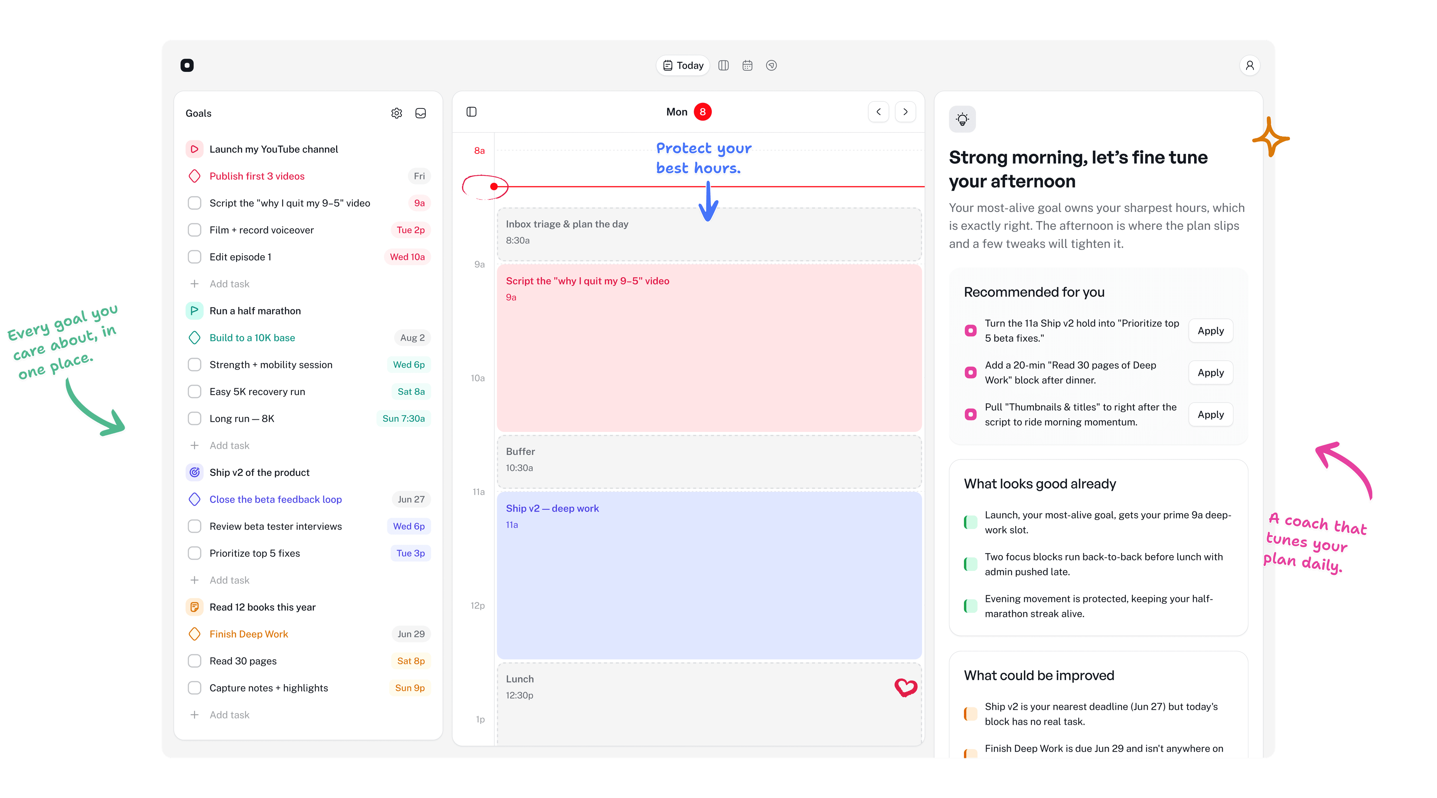The image size is (1437, 798).
Task: Click the lightbulb insights icon
Action: point(962,119)
